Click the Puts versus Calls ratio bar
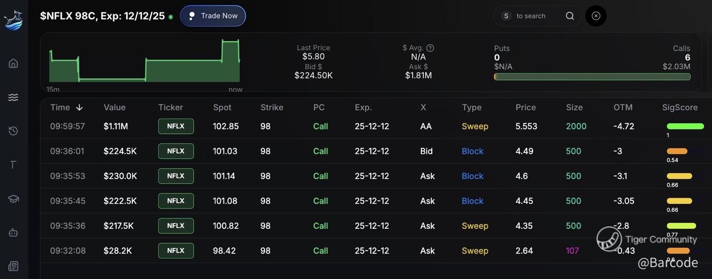The width and height of the screenshot is (712, 279). 592,77
